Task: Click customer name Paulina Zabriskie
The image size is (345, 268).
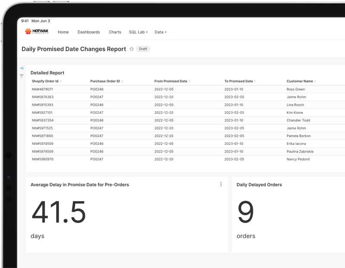Action: (300, 151)
